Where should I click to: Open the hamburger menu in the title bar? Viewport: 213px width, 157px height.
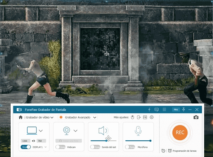[x=164, y=110]
